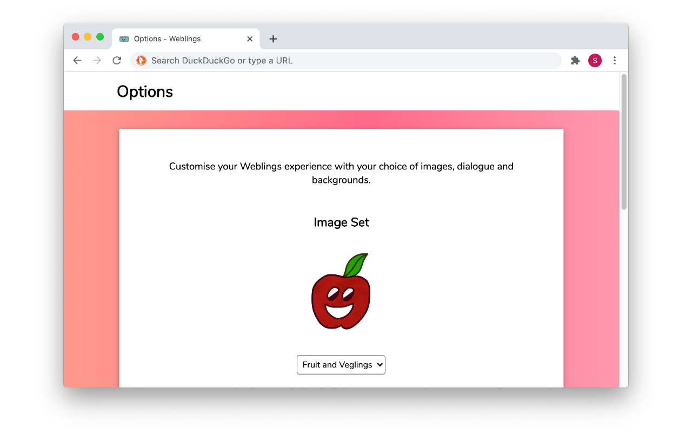The height and width of the screenshot is (433, 692).
Task: Close the Options – Weblings tab
Action: 250,38
